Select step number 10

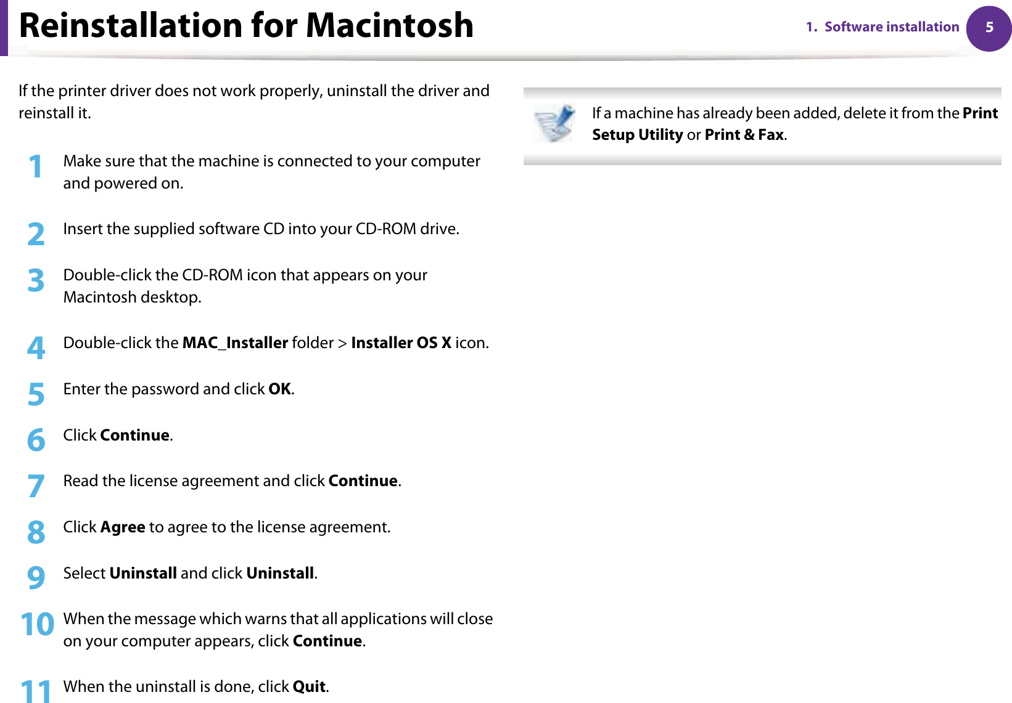pyautogui.click(x=37, y=624)
